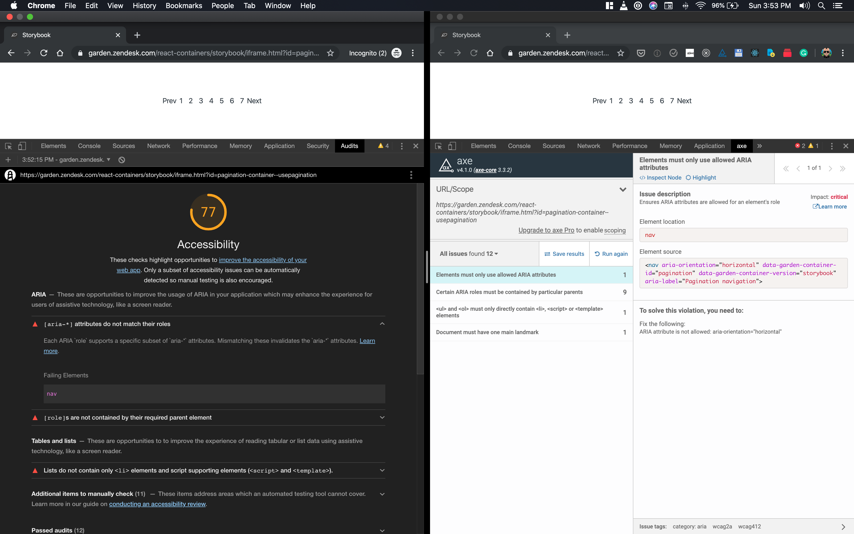854x534 pixels.
Task: Go to first issue double arrow
Action: (786, 168)
